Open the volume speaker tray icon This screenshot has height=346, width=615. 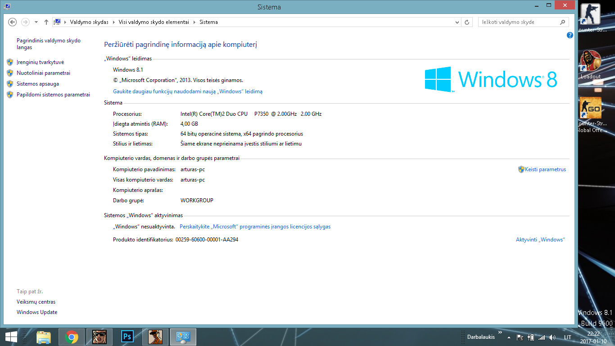click(x=552, y=337)
